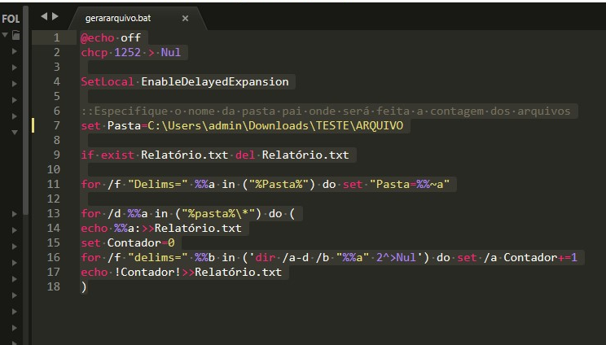The width and height of the screenshot is (606, 345).
Task: Click line number 1 in gutter
Action: pos(56,37)
